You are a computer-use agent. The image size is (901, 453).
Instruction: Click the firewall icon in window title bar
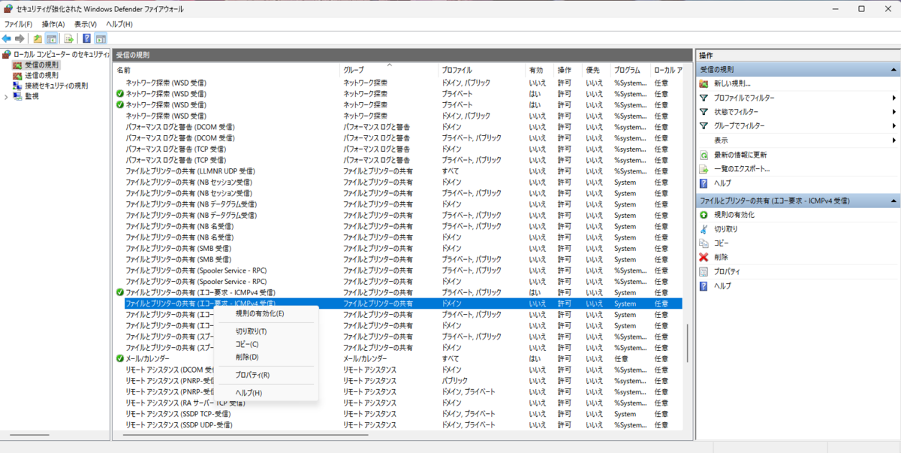pyautogui.click(x=8, y=8)
